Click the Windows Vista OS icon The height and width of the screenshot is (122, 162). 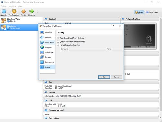point(3,20)
